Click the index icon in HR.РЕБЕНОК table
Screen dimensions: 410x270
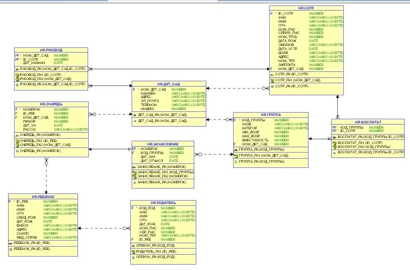pyautogui.click(x=11, y=249)
